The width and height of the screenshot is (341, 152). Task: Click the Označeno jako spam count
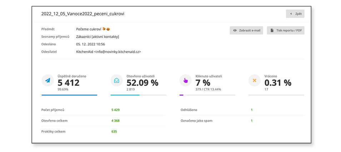pos(251,121)
